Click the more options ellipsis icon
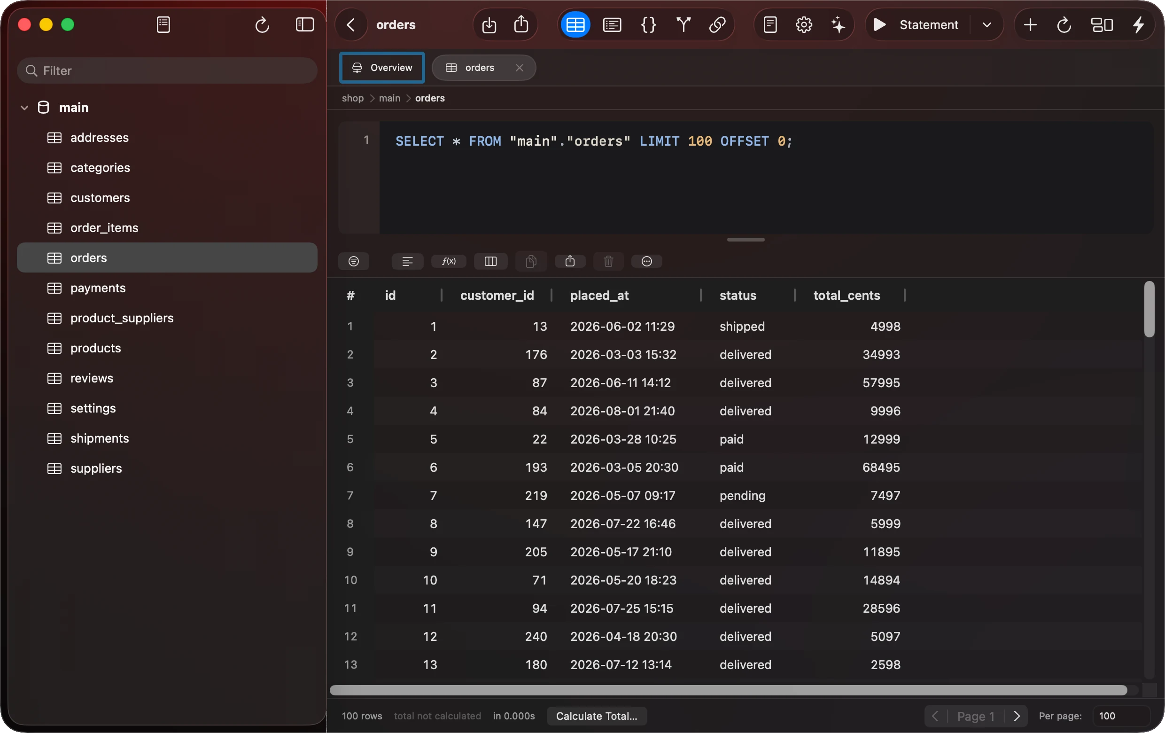Image resolution: width=1165 pixels, height=733 pixels. [646, 261]
